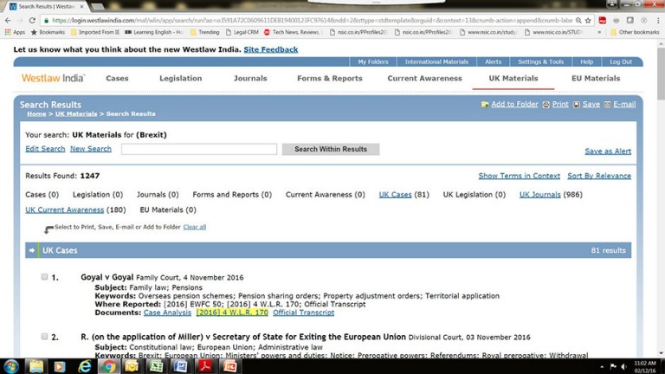Open media player from the taskbar
Screen dimensions: 665x374
coord(60,366)
